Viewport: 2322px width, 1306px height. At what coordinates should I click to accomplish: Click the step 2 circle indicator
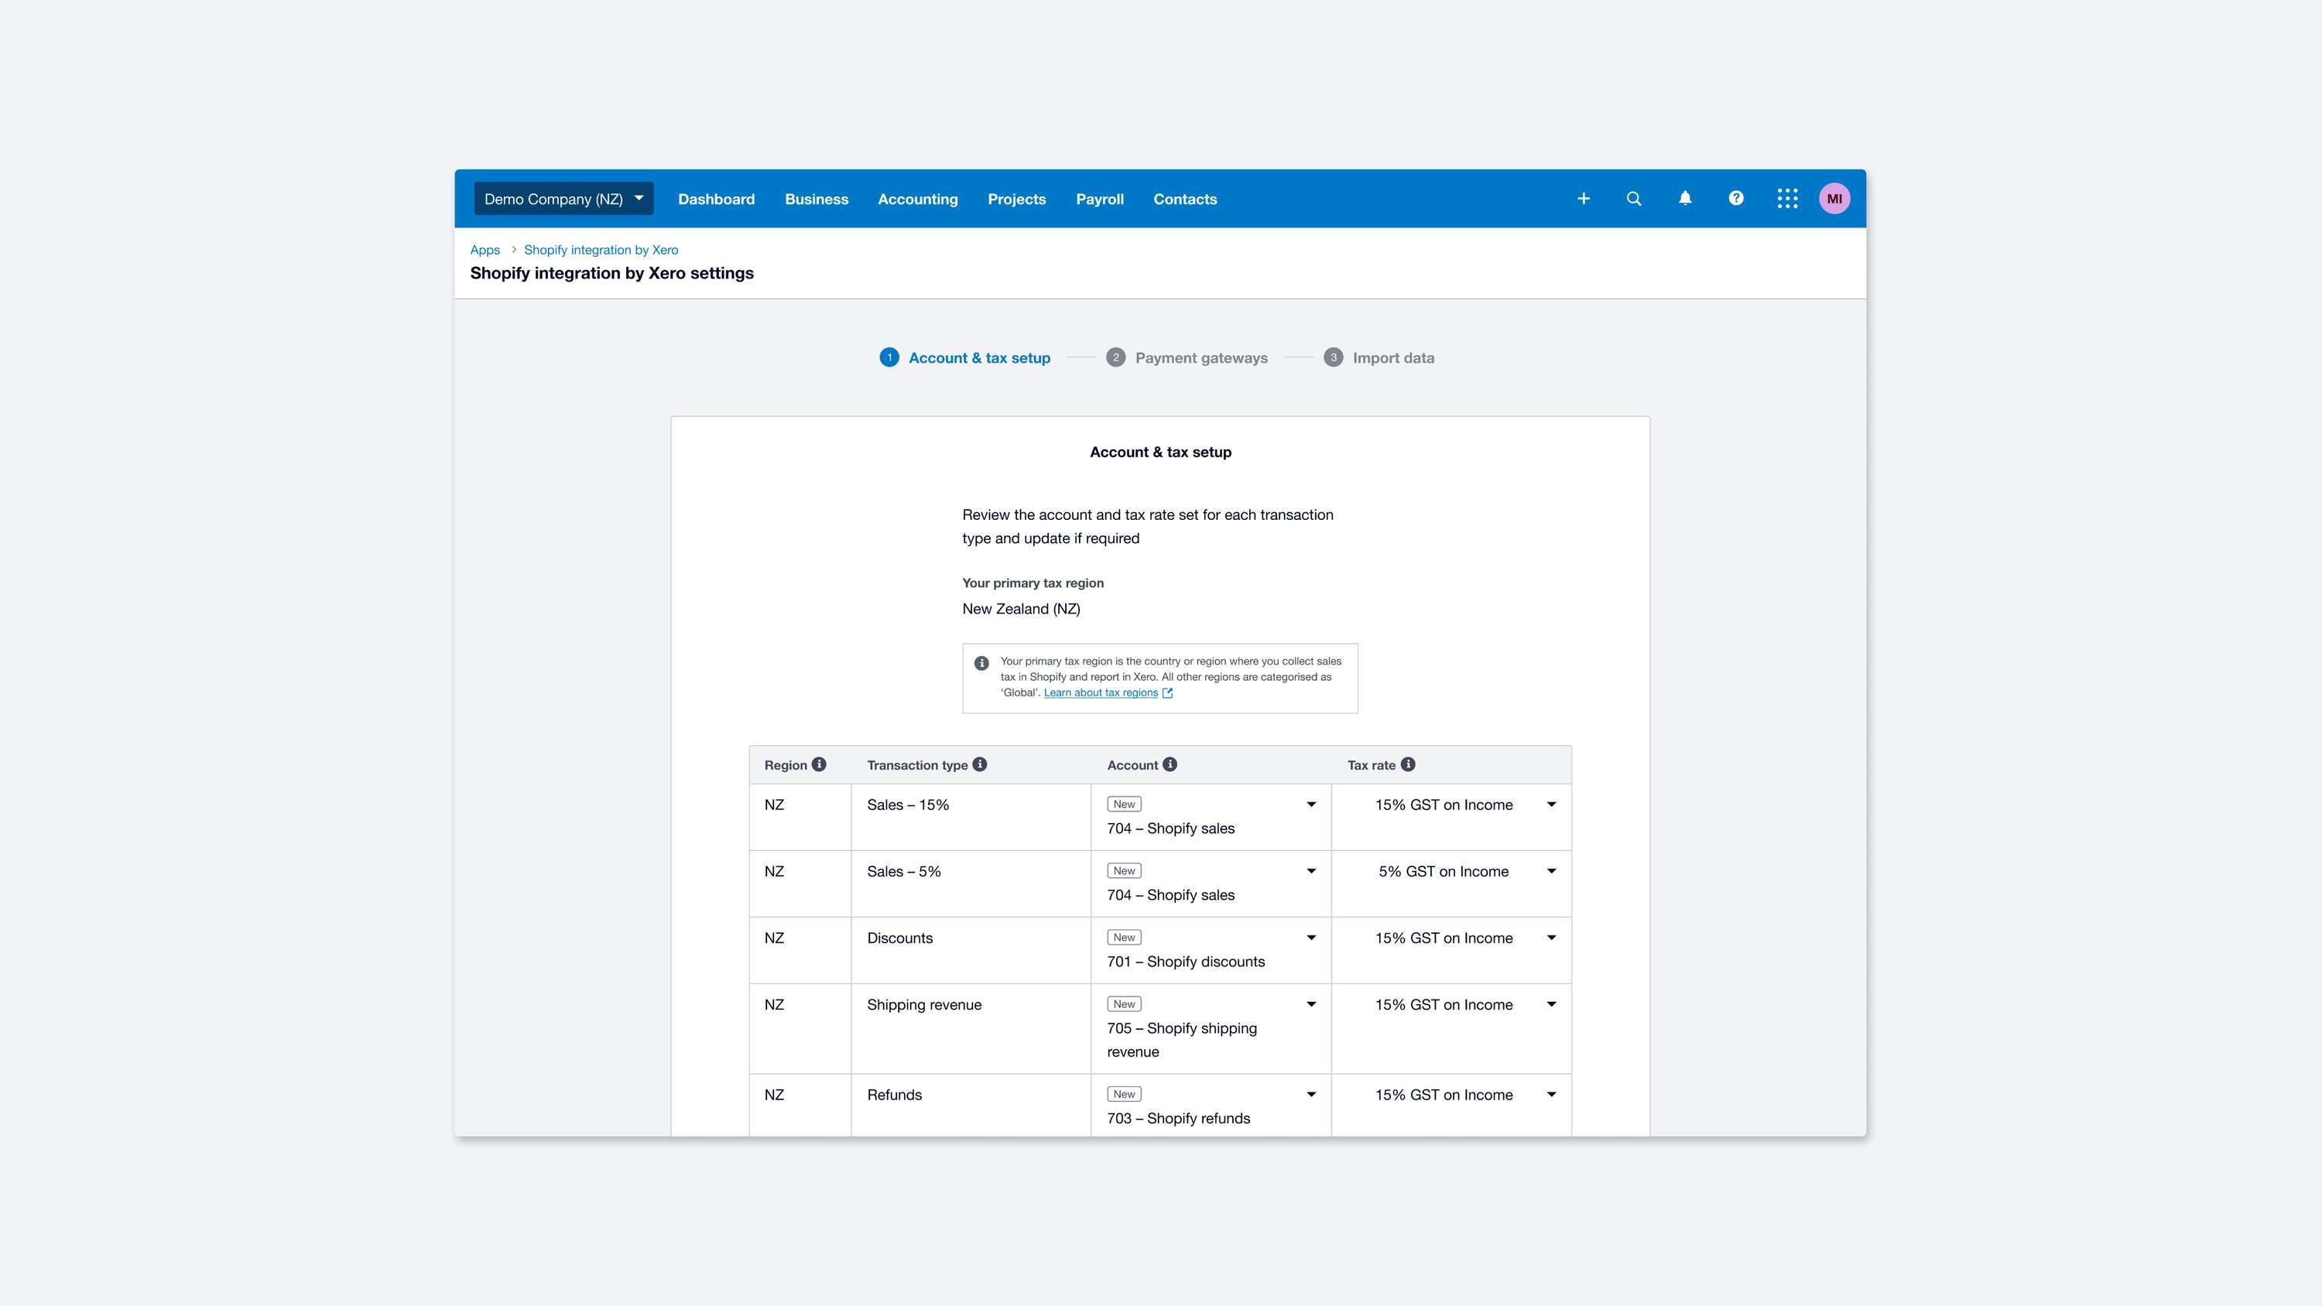point(1115,357)
